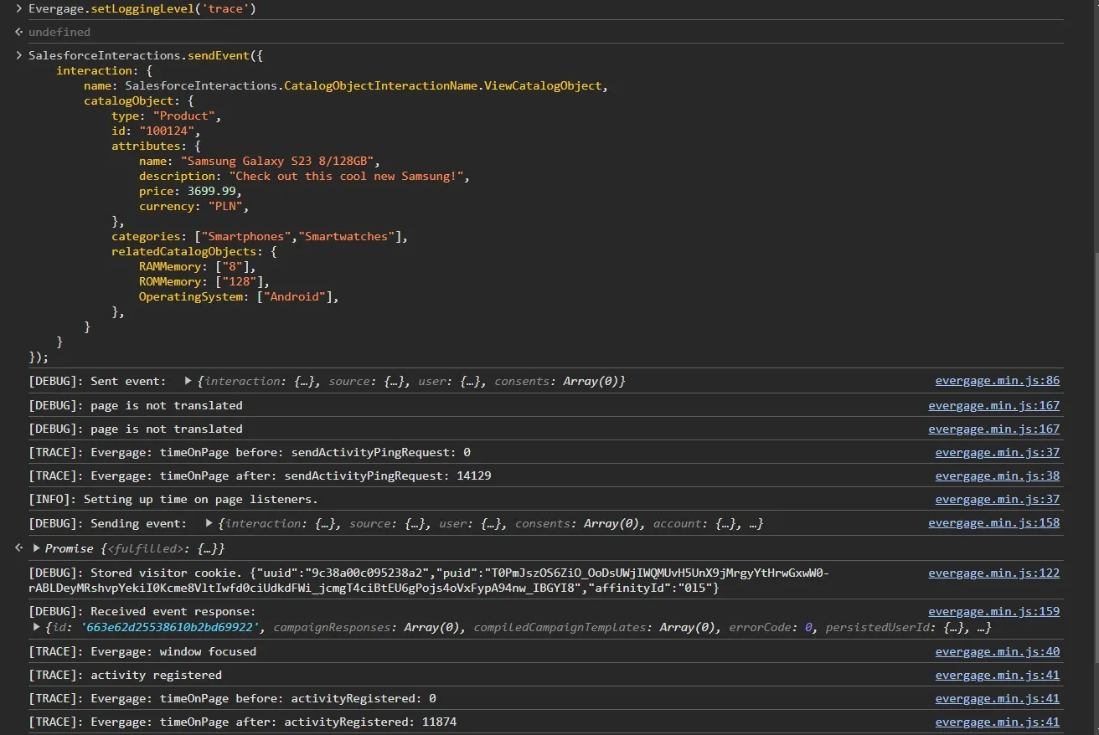The image size is (1099, 735).
Task: Open source link for 'activity registered' trace
Action: [x=997, y=675]
